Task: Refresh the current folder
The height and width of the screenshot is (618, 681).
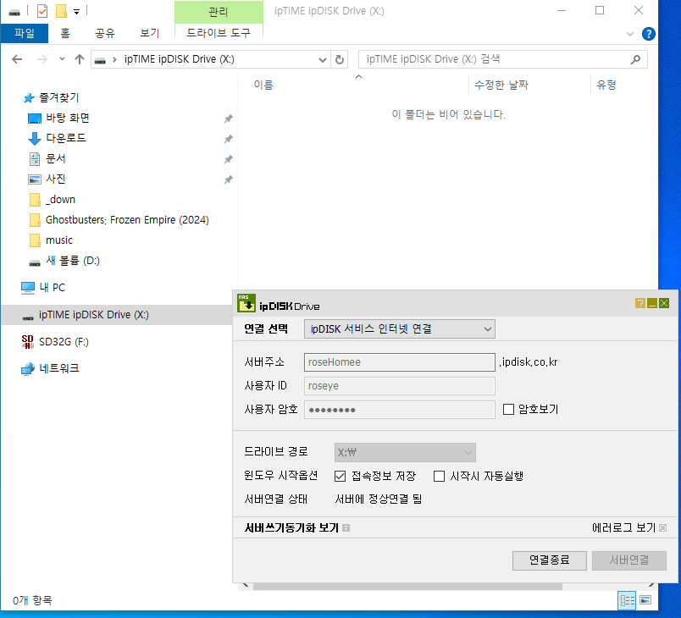Action: point(340,59)
